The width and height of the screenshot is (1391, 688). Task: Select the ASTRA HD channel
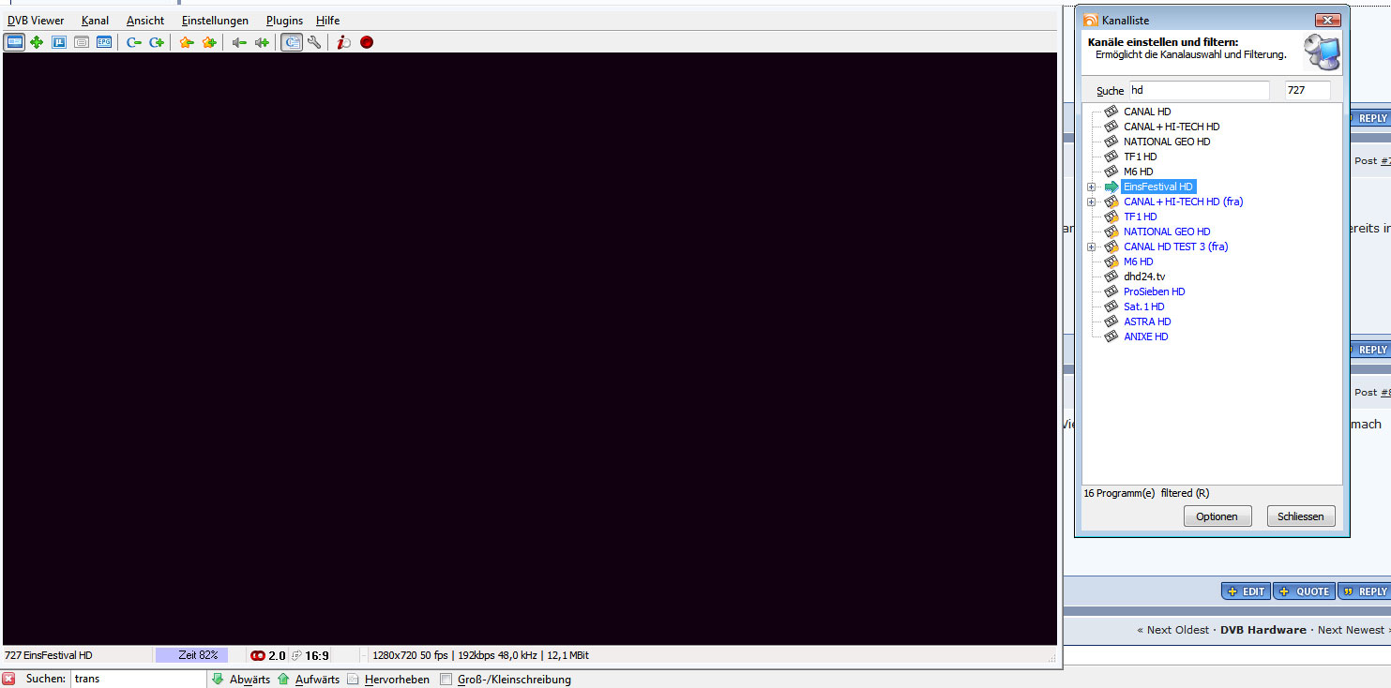pyautogui.click(x=1147, y=322)
